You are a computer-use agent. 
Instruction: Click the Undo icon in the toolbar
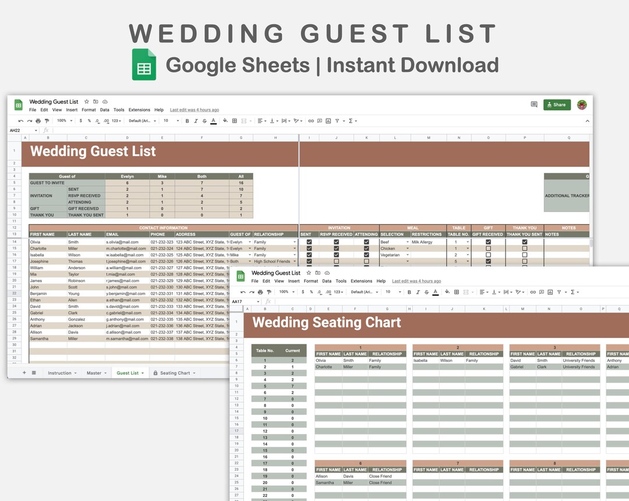[x=21, y=120]
